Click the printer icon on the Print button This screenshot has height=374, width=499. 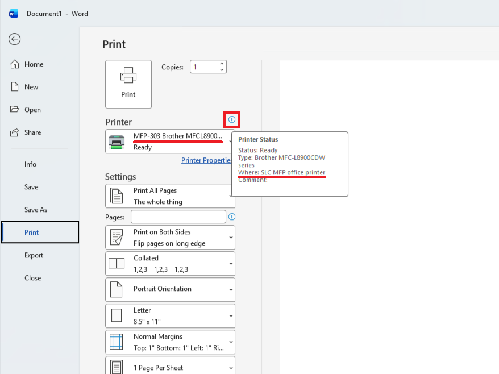point(128,75)
